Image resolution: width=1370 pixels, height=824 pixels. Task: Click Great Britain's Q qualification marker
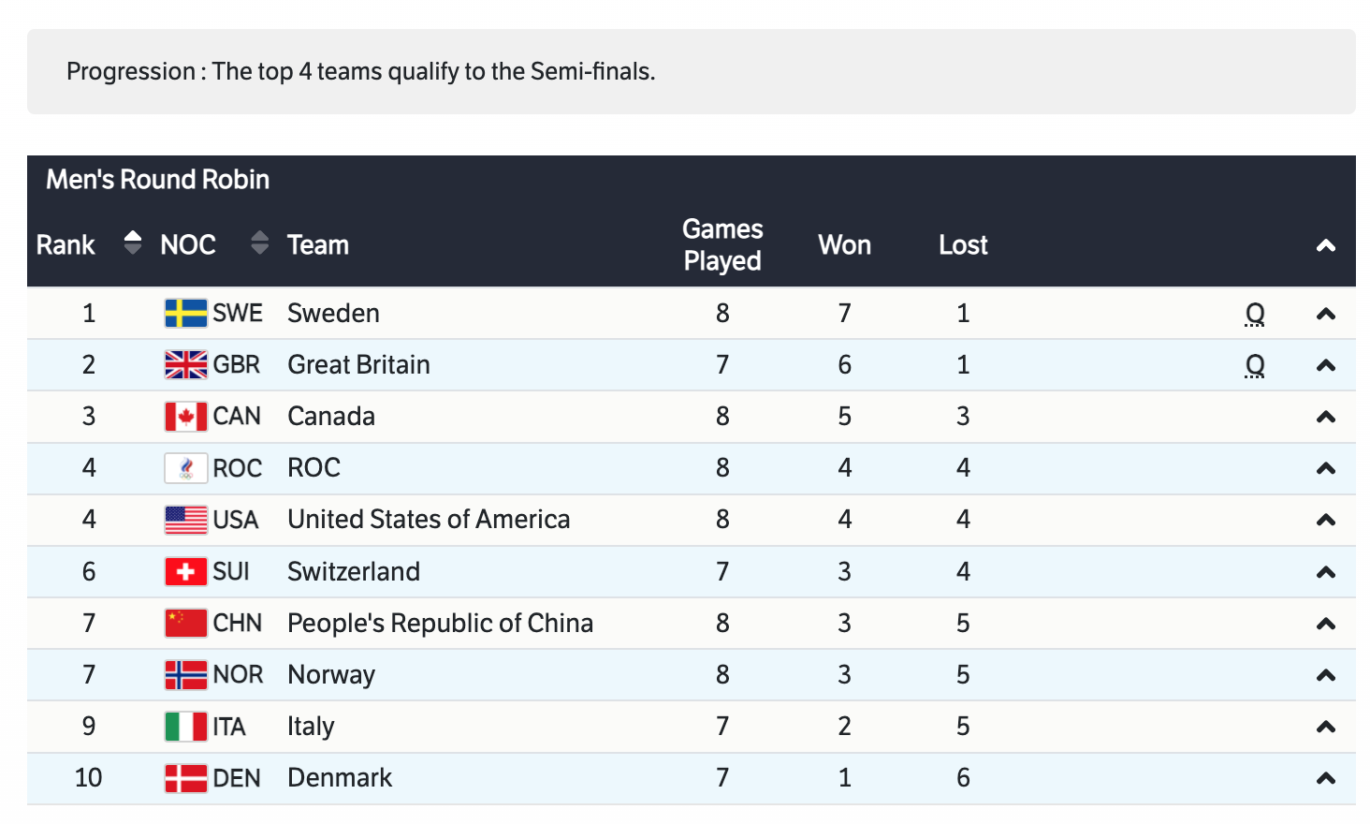pos(1255,365)
